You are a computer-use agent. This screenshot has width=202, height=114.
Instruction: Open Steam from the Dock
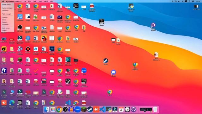(x=90, y=110)
